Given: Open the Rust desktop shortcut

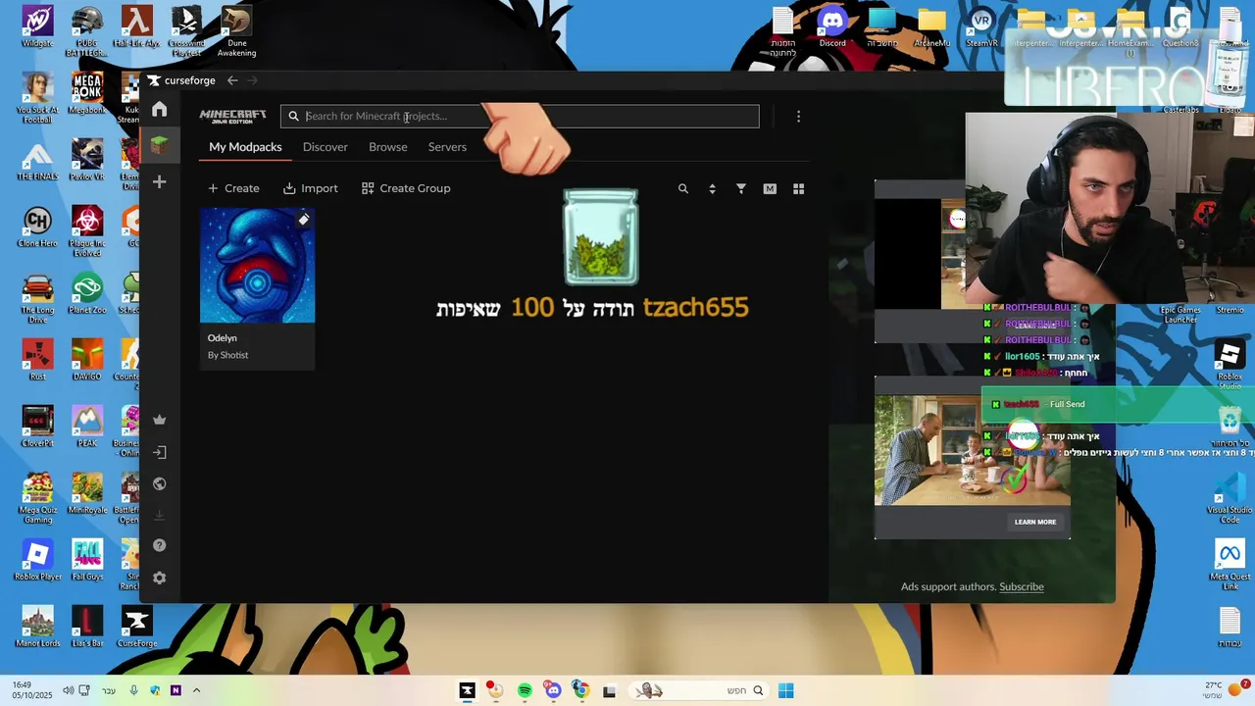Looking at the screenshot, I should (37, 361).
